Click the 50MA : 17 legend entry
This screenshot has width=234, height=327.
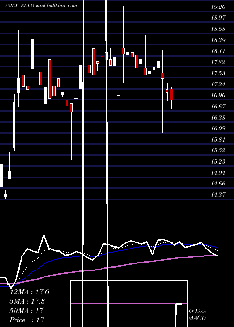pyautogui.click(x=26, y=311)
